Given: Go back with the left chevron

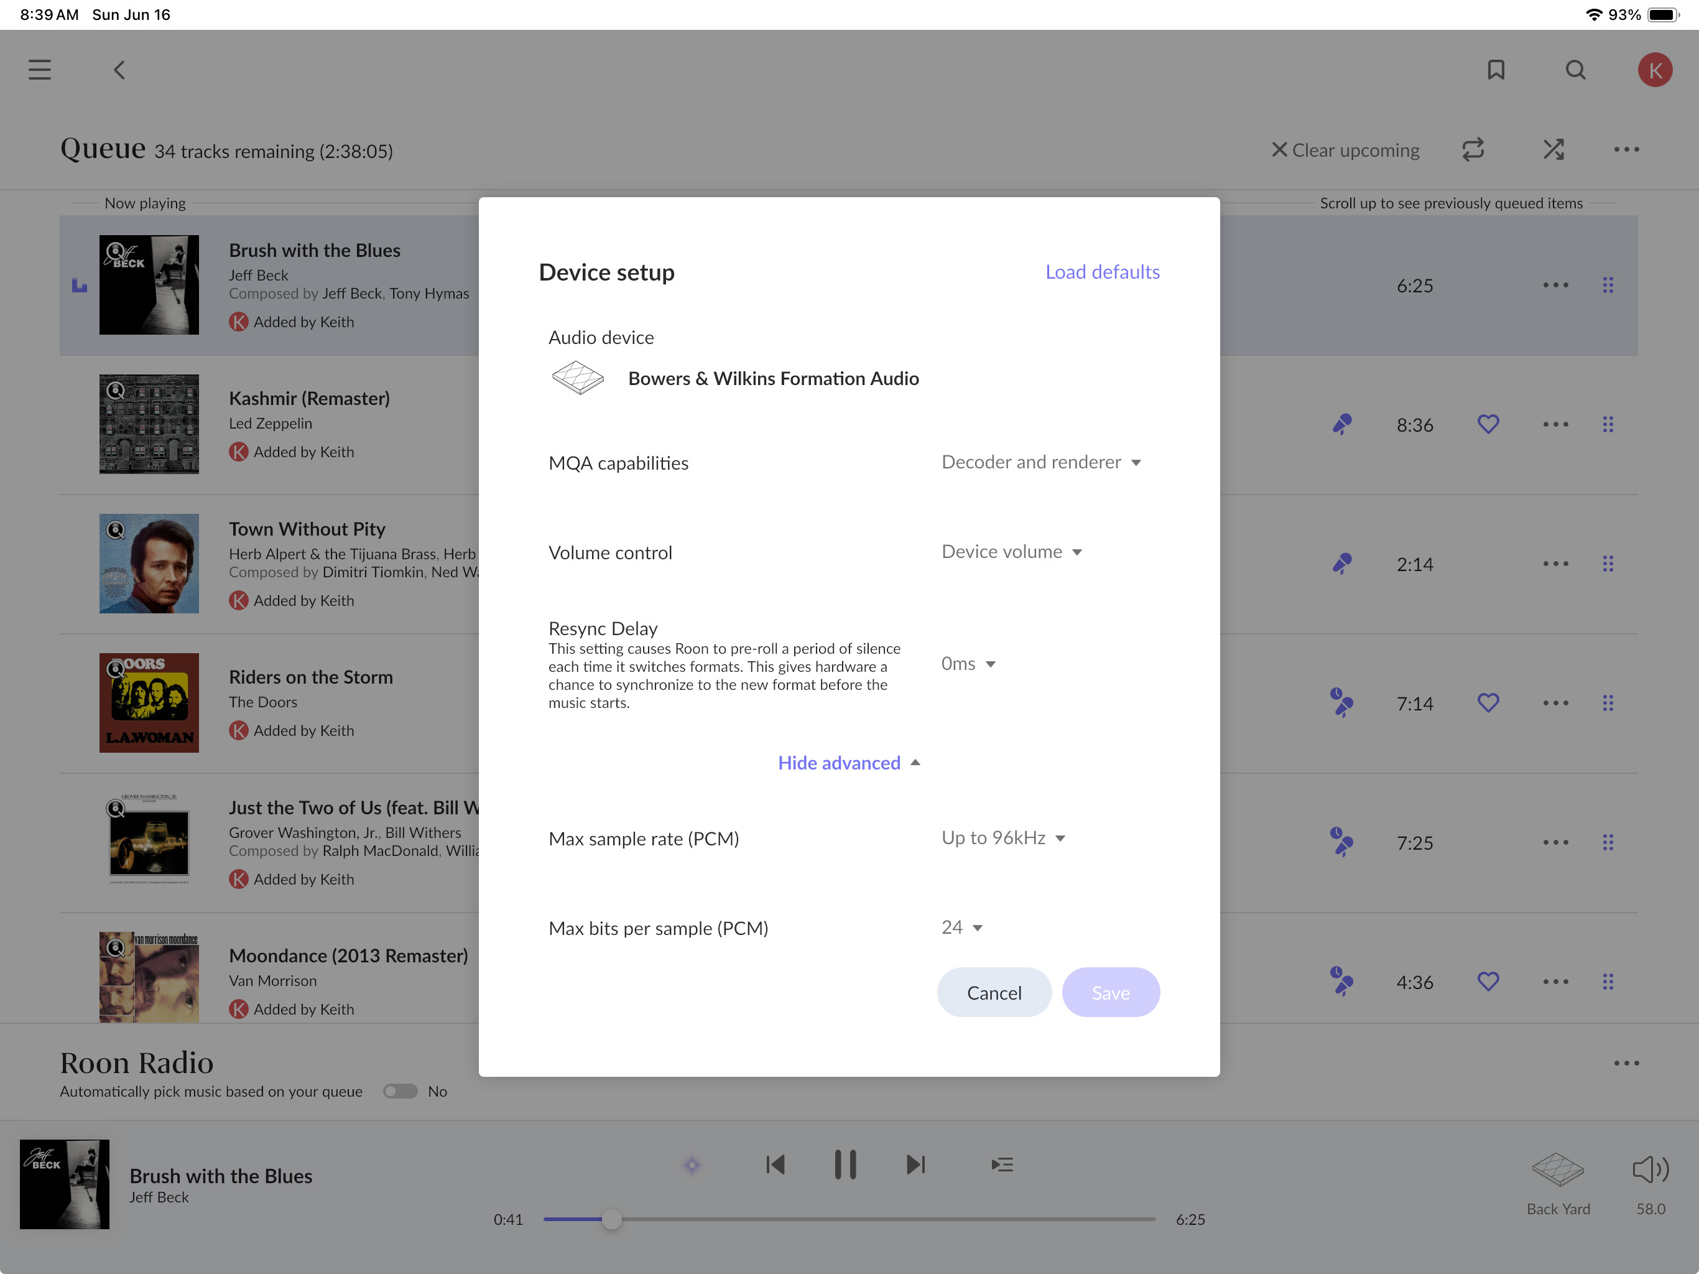Looking at the screenshot, I should [x=119, y=70].
